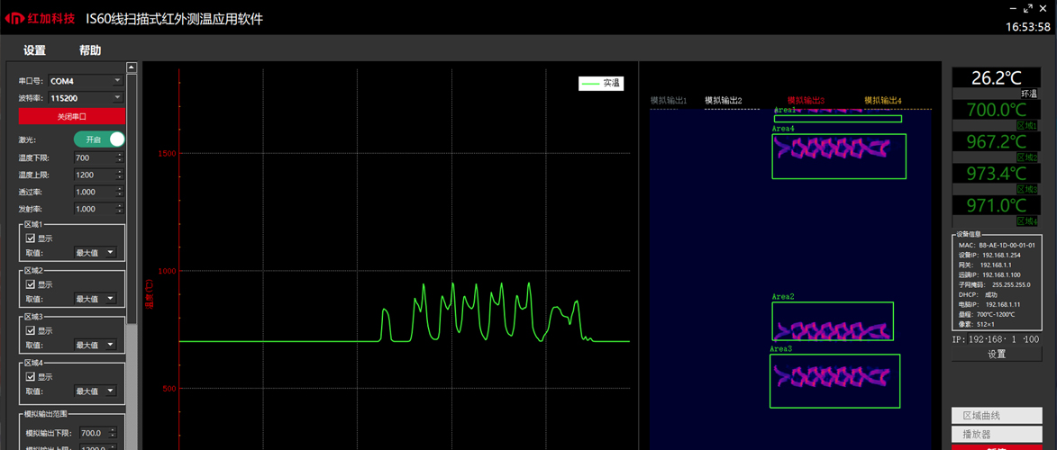Viewport: 1057px width, 450px height.
Task: Click the 模拟输出3 red legend label
Action: pyautogui.click(x=806, y=101)
